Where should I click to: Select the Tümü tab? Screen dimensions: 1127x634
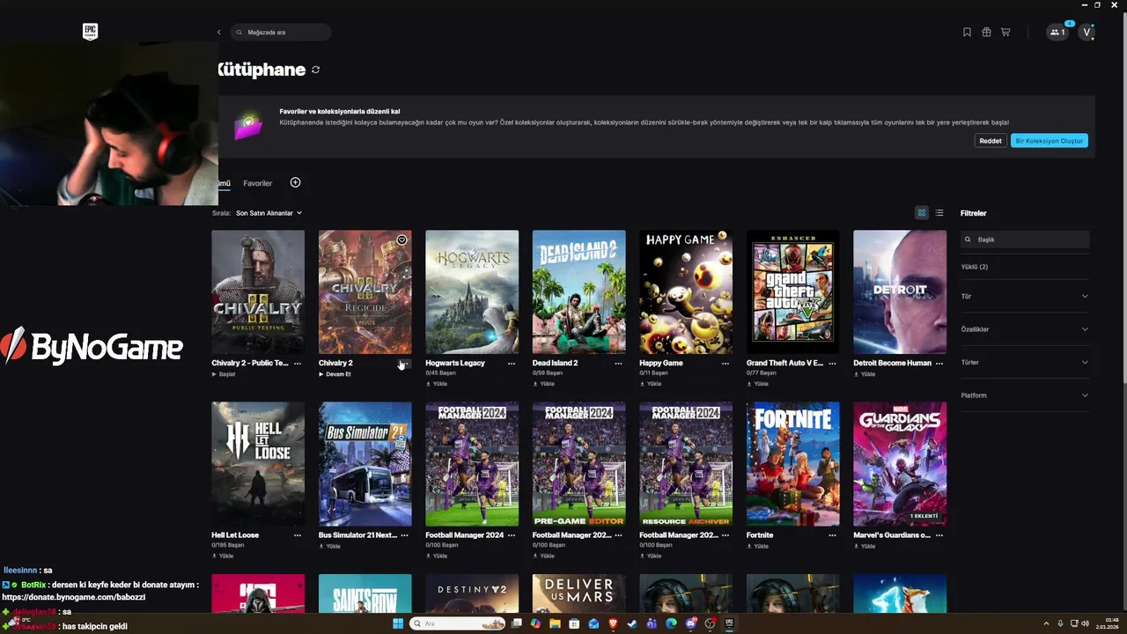(x=223, y=183)
